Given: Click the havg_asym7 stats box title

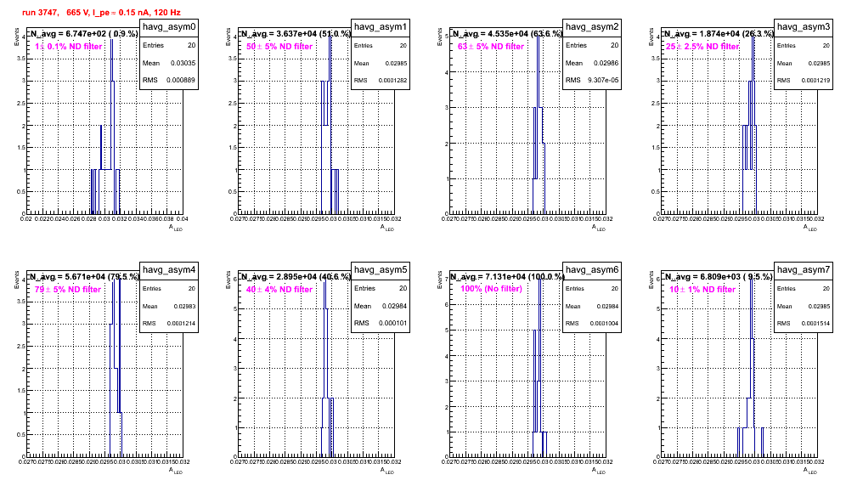Looking at the screenshot, I should (x=804, y=269).
